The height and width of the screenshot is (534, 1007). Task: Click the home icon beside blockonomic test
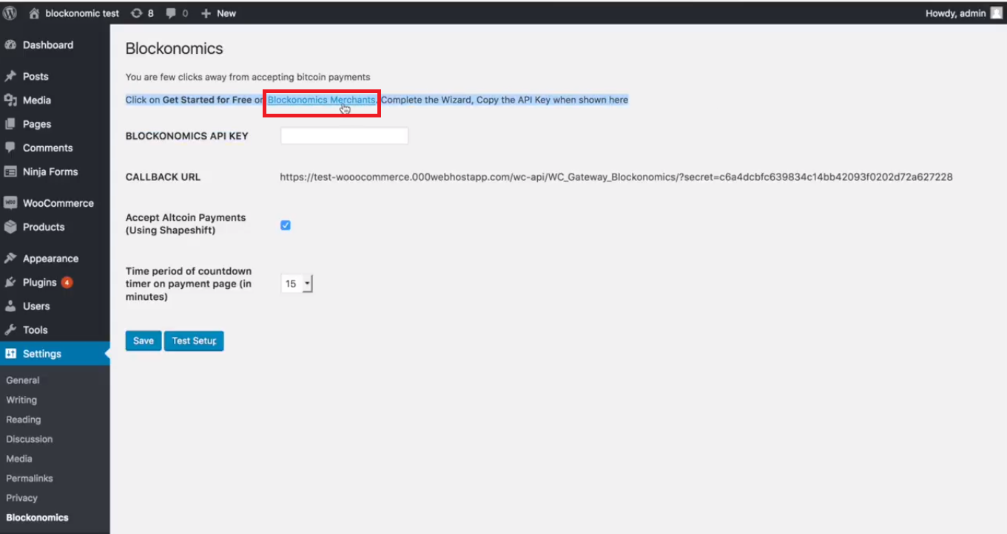(x=34, y=13)
